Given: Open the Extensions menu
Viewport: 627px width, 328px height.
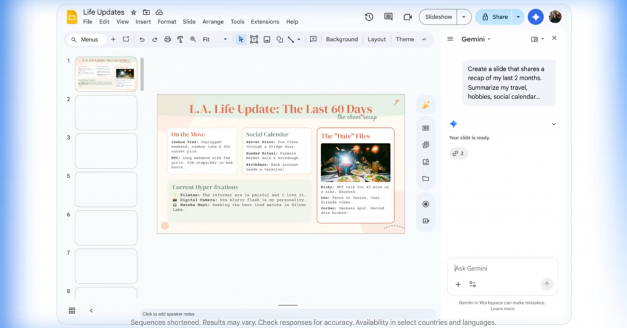Looking at the screenshot, I should [x=265, y=21].
